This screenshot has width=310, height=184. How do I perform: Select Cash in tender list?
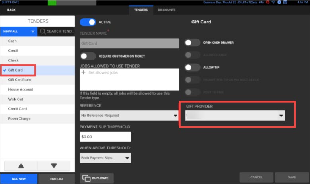pyautogui.click(x=37, y=41)
